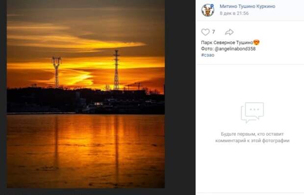Click the right power pylon in the photo
304x195 pixels.
116,70
